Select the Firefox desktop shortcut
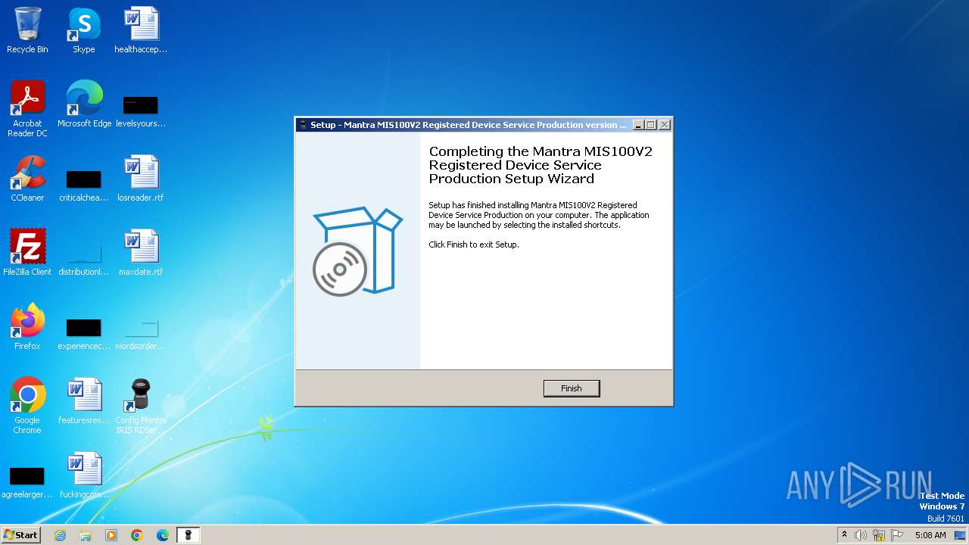The height and width of the screenshot is (545, 969). tap(27, 328)
